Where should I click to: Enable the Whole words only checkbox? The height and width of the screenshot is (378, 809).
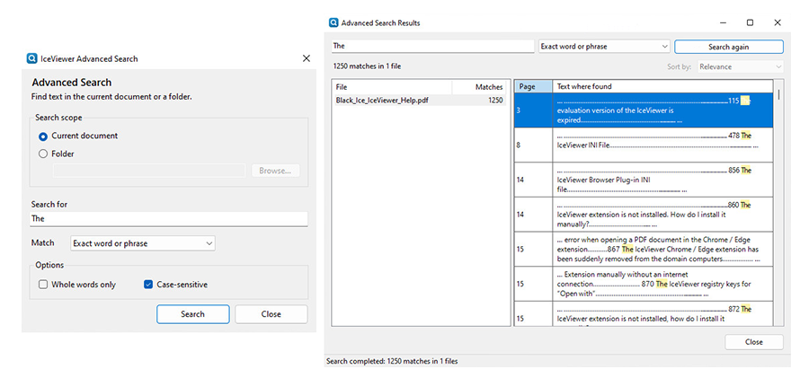click(x=43, y=285)
